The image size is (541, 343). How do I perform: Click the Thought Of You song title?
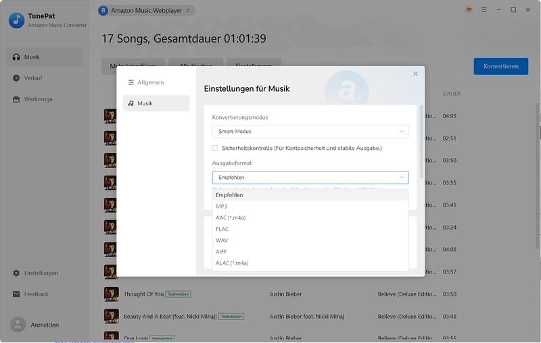143,294
